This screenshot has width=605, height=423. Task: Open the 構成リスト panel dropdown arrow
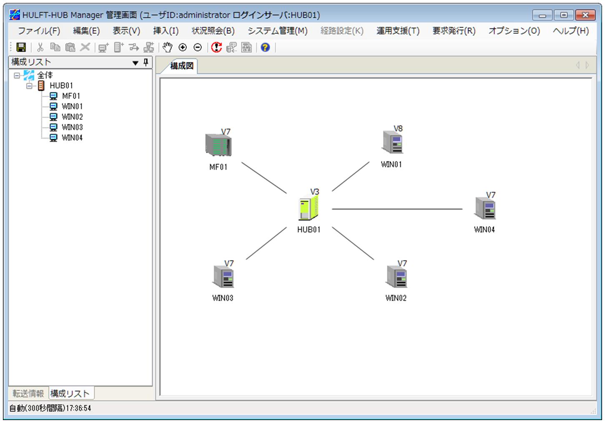pos(135,63)
